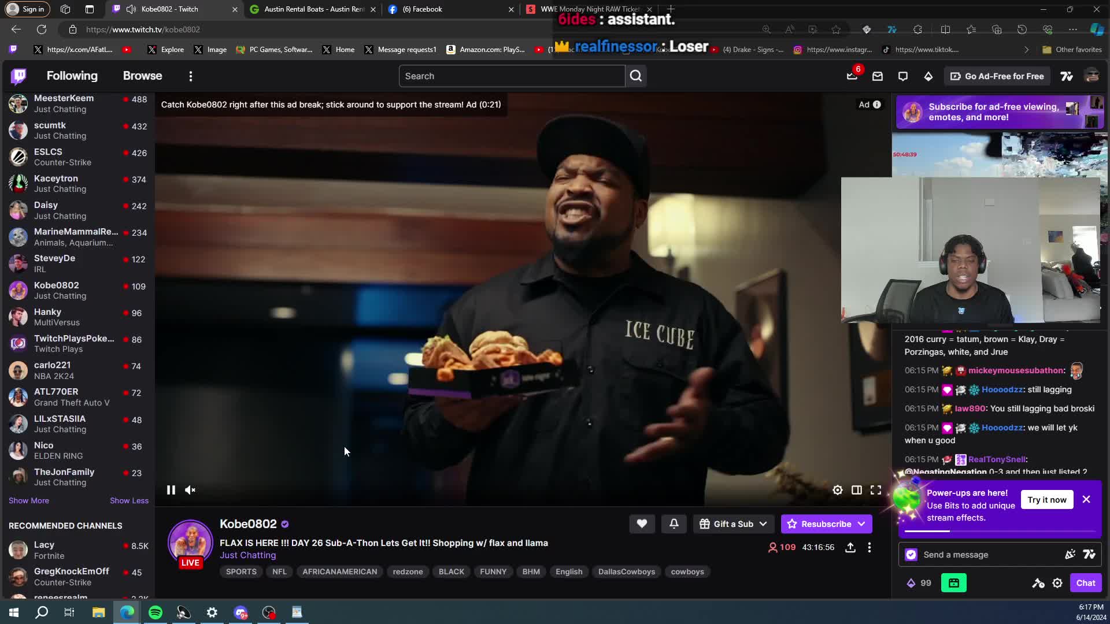
Task: Open 7TV emote menu in chat
Action: [1089, 555]
